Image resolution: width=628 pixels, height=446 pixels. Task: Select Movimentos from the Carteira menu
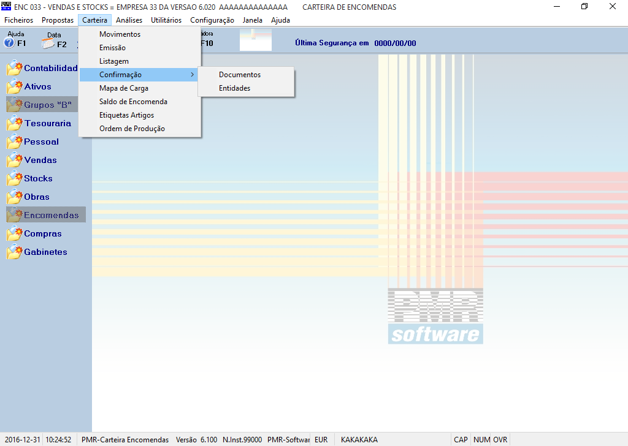coord(140,34)
